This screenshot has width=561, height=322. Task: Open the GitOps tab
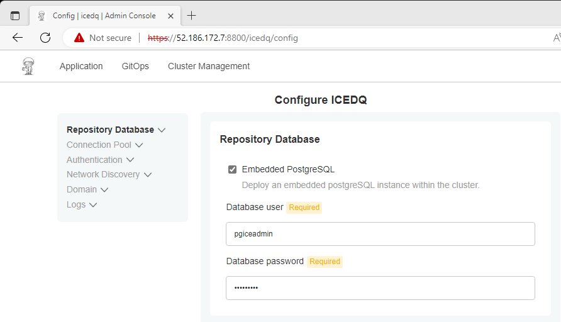click(x=135, y=66)
